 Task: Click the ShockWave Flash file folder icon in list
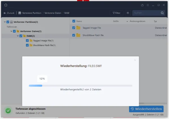(x=78, y=35)
